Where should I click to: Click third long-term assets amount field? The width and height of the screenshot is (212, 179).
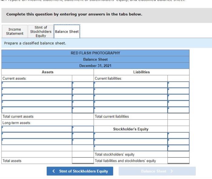[x=83, y=142]
